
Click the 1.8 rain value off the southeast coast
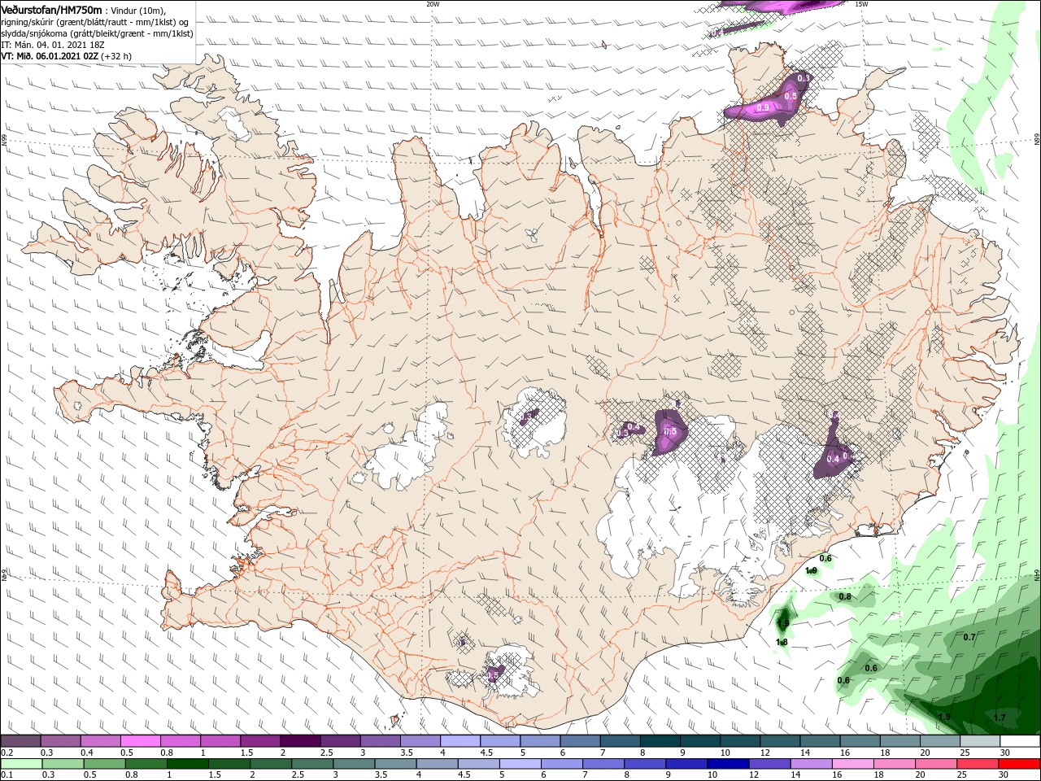click(782, 642)
